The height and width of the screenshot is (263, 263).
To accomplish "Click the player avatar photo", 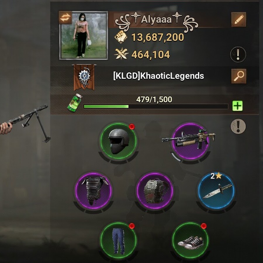I will coord(84,36).
